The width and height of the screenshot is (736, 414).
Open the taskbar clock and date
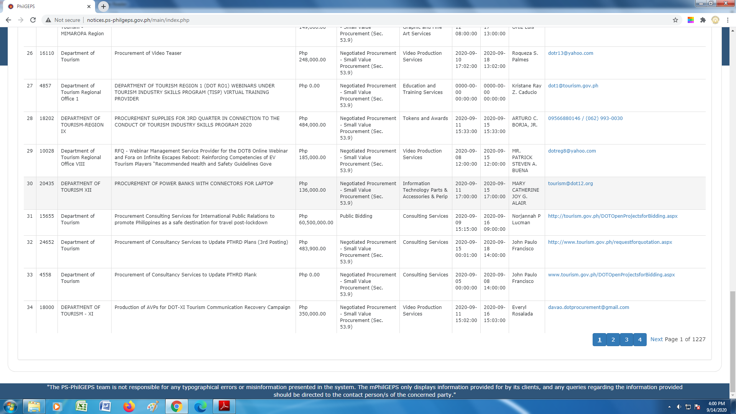point(716,407)
